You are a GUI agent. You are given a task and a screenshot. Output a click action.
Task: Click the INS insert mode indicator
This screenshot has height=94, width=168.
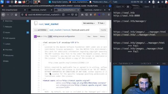164,63
